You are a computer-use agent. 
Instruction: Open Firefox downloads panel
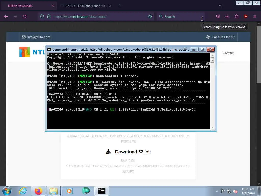227,17
